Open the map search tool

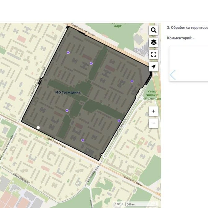[x=154, y=30]
